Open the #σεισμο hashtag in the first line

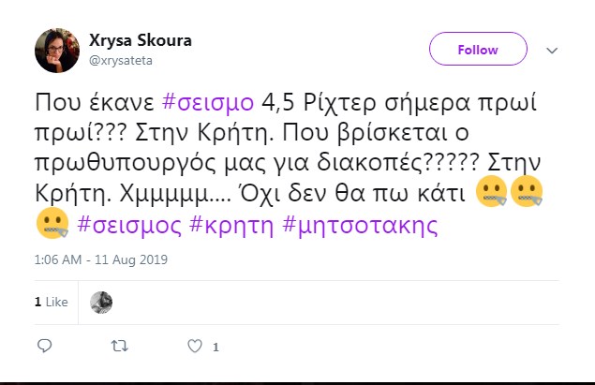[208, 102]
